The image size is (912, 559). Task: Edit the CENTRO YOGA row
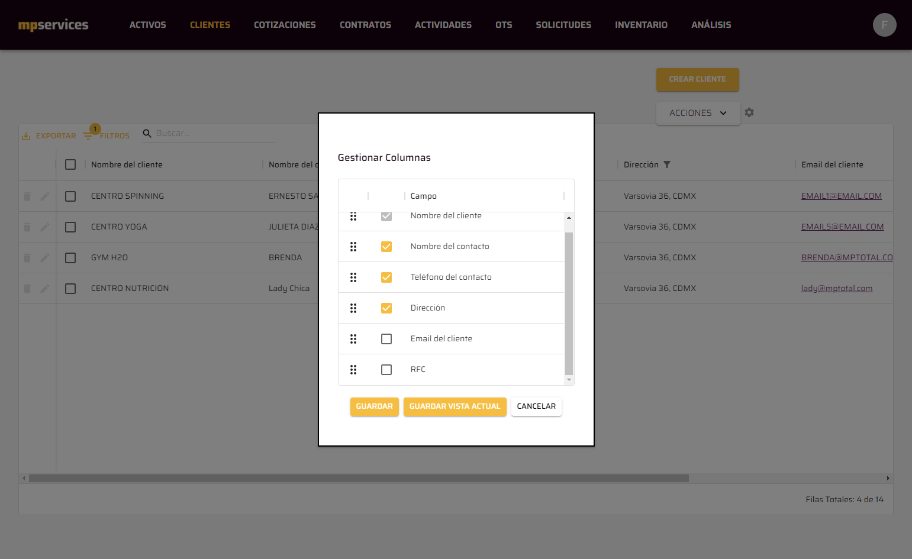(44, 227)
